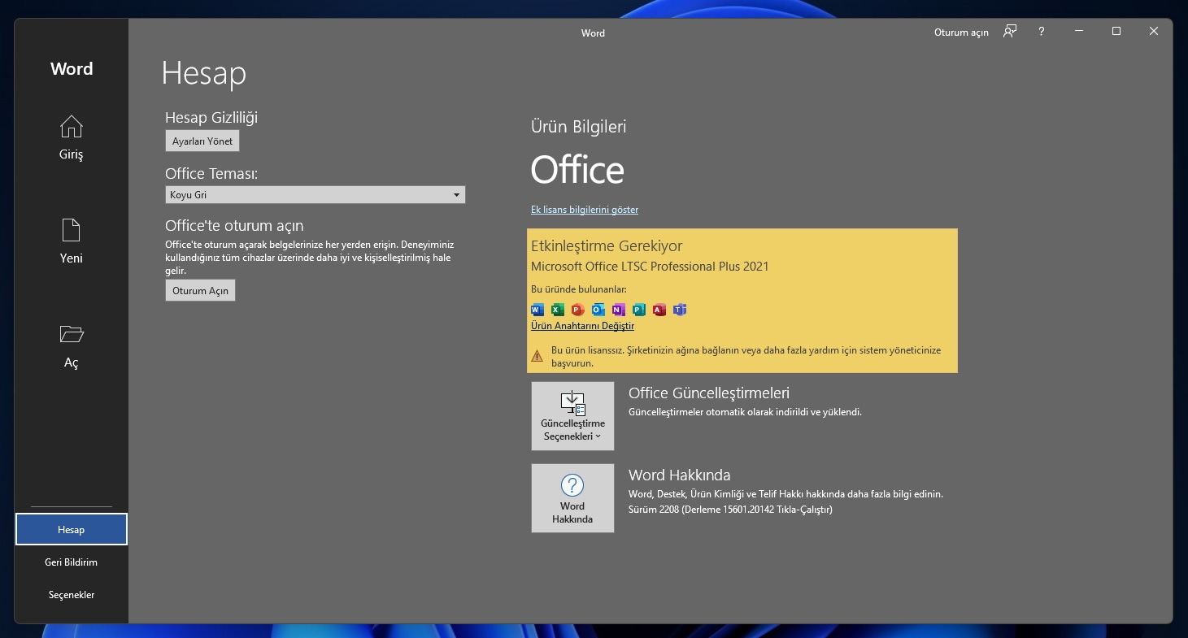The image size is (1188, 638).
Task: Expand Güncelleştirme Seçenekleri update options
Action: coord(572,416)
